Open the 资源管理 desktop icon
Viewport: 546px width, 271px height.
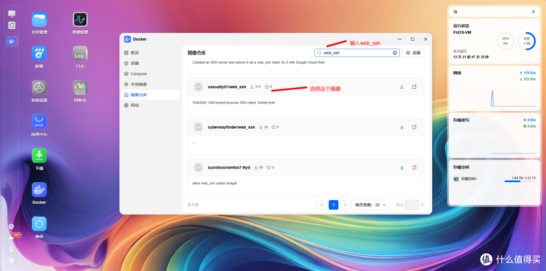(x=80, y=20)
